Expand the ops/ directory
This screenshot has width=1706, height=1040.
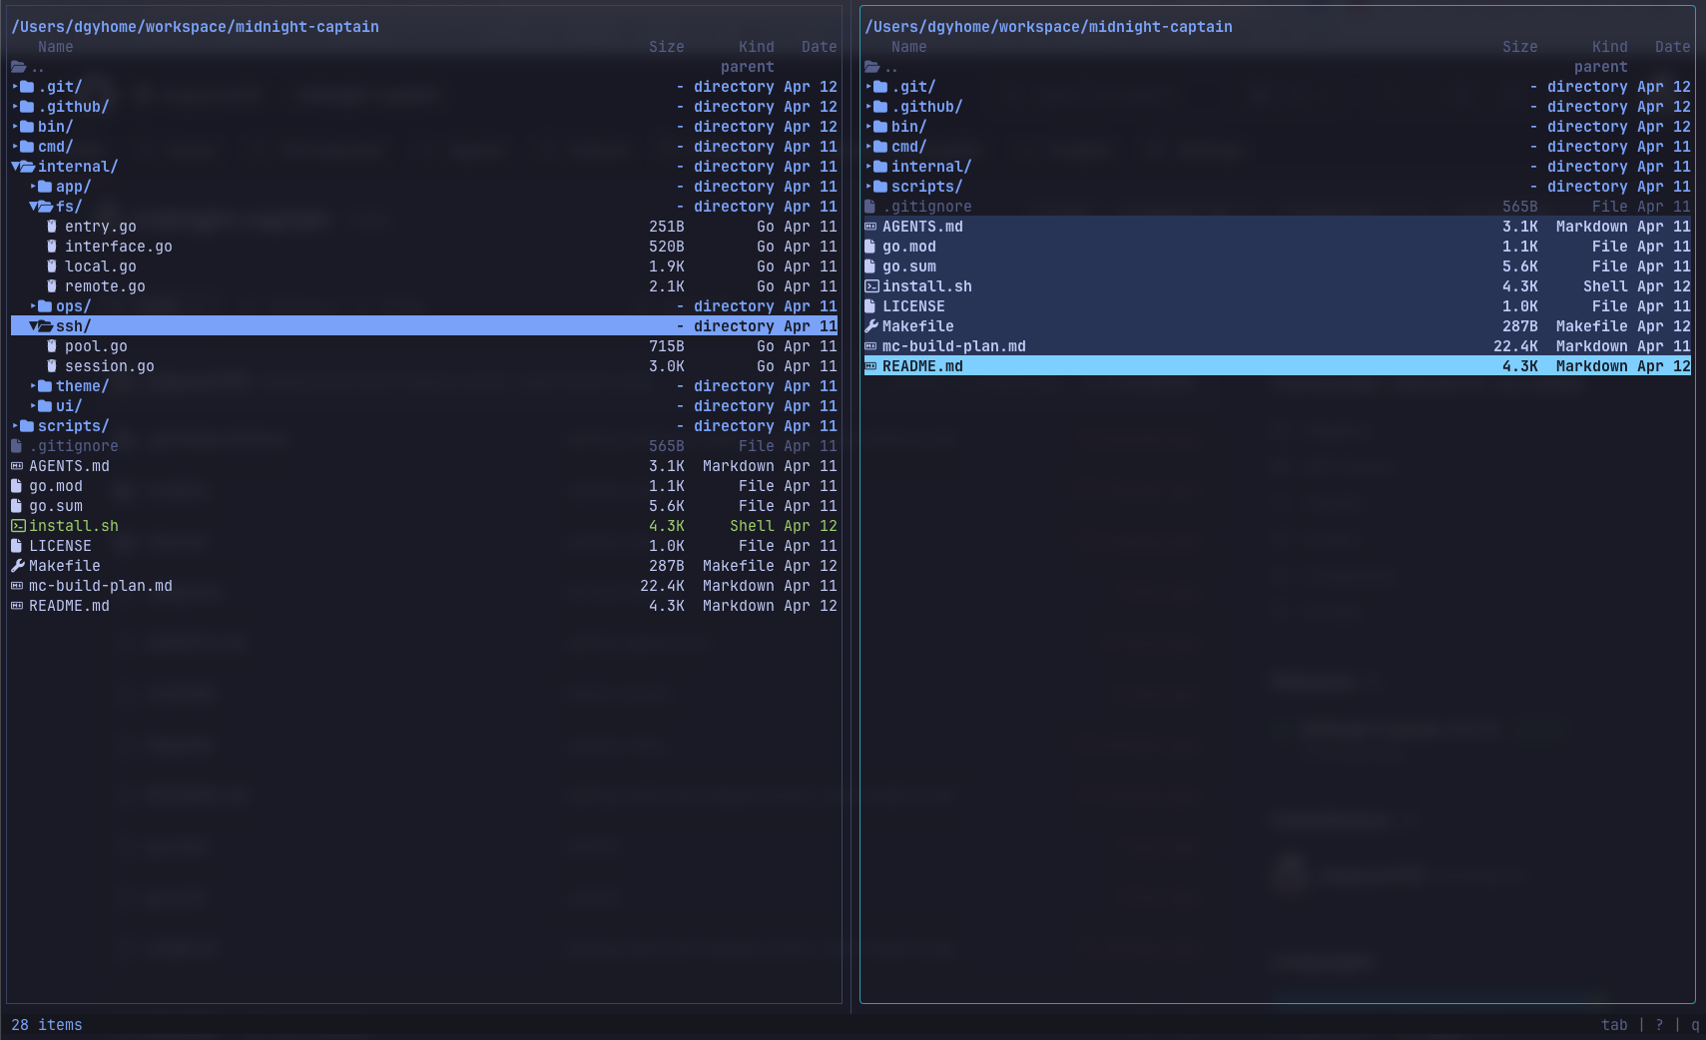click(34, 306)
